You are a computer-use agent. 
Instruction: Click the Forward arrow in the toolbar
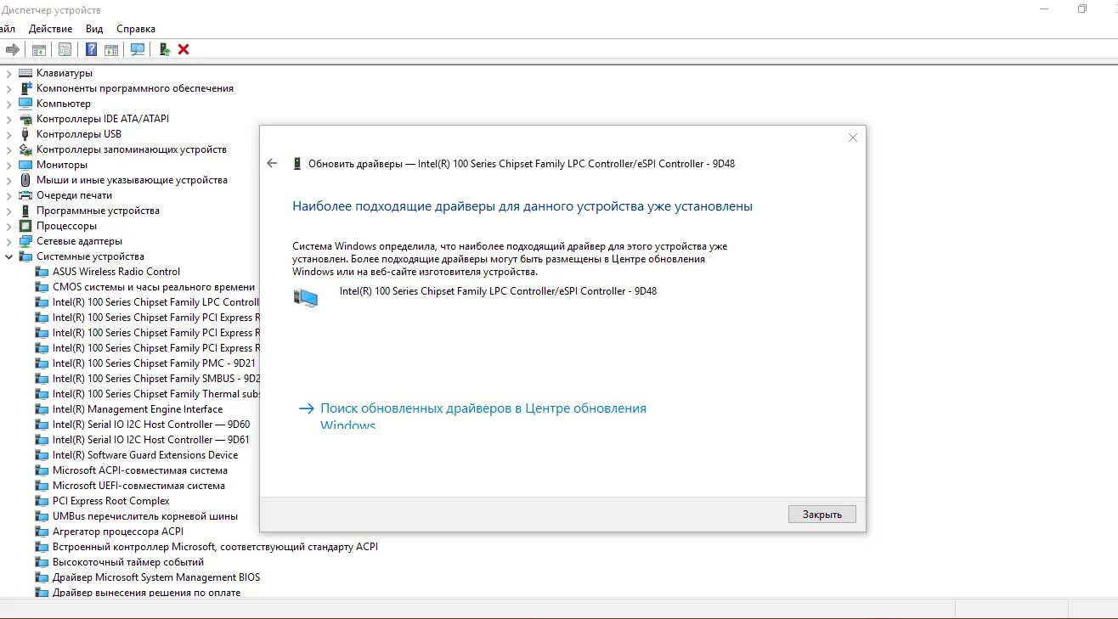tap(12, 49)
